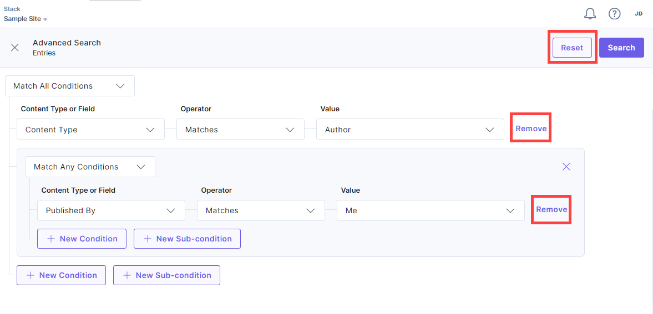Remove the Content Type condition row
653x314 pixels.
click(x=531, y=128)
